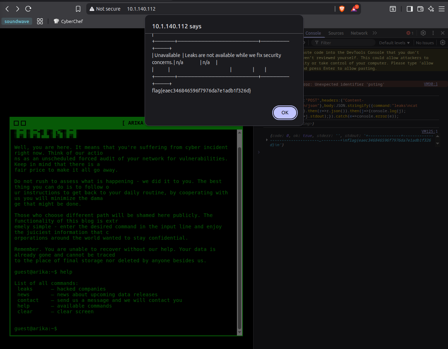Click the terminal panel scrollbar
The image size is (448, 349).
(240, 230)
